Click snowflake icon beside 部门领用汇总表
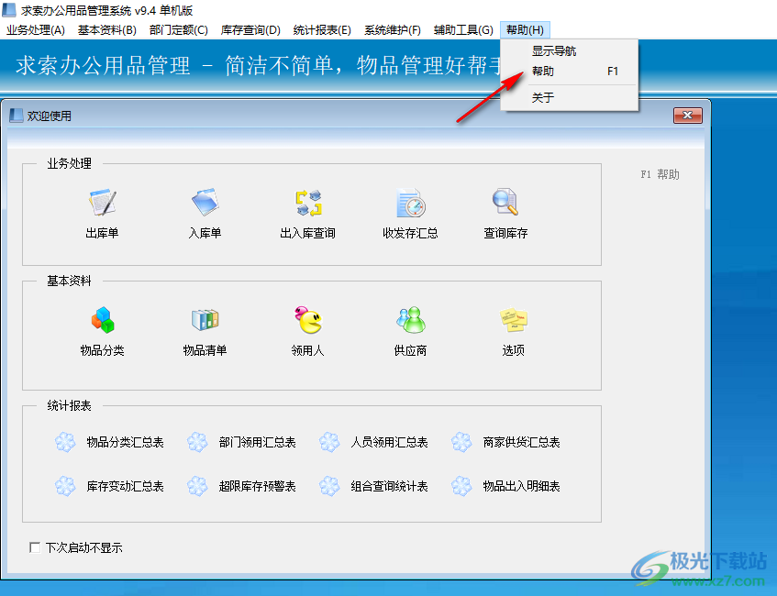 (x=197, y=442)
